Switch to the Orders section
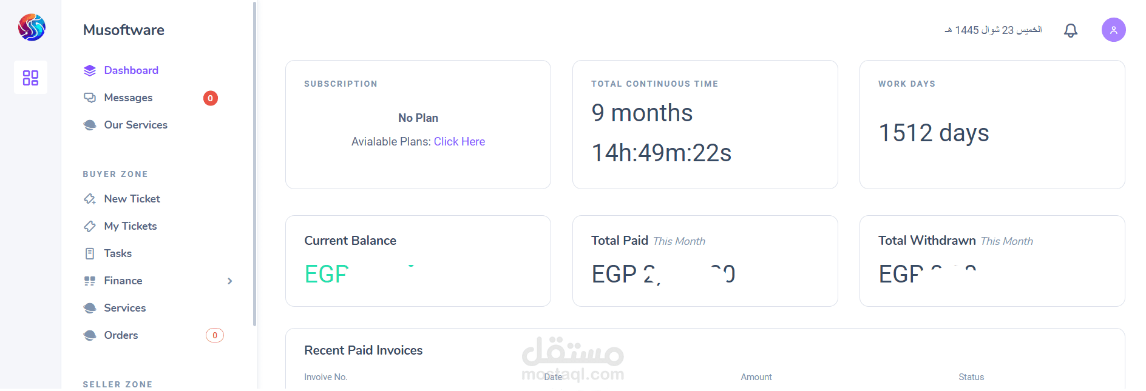This screenshot has height=391, width=1146. (x=120, y=335)
